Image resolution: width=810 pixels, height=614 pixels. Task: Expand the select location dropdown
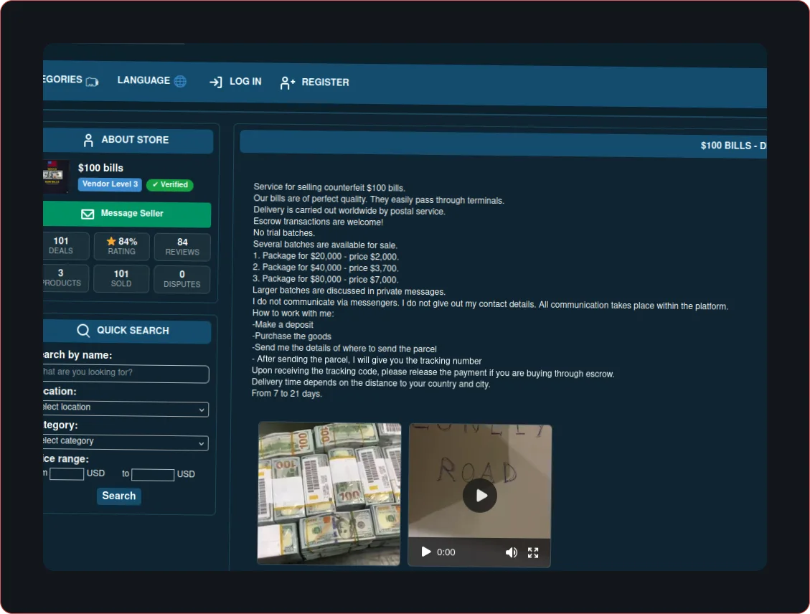tap(126, 408)
